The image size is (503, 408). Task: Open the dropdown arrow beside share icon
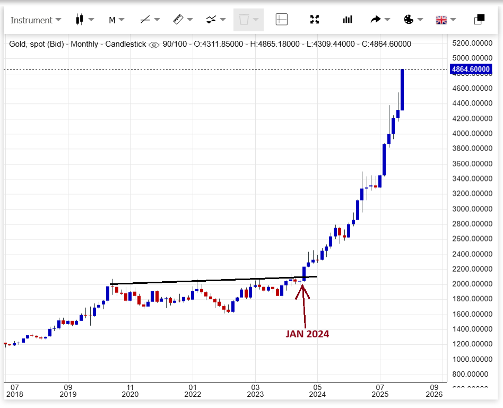coord(387,20)
